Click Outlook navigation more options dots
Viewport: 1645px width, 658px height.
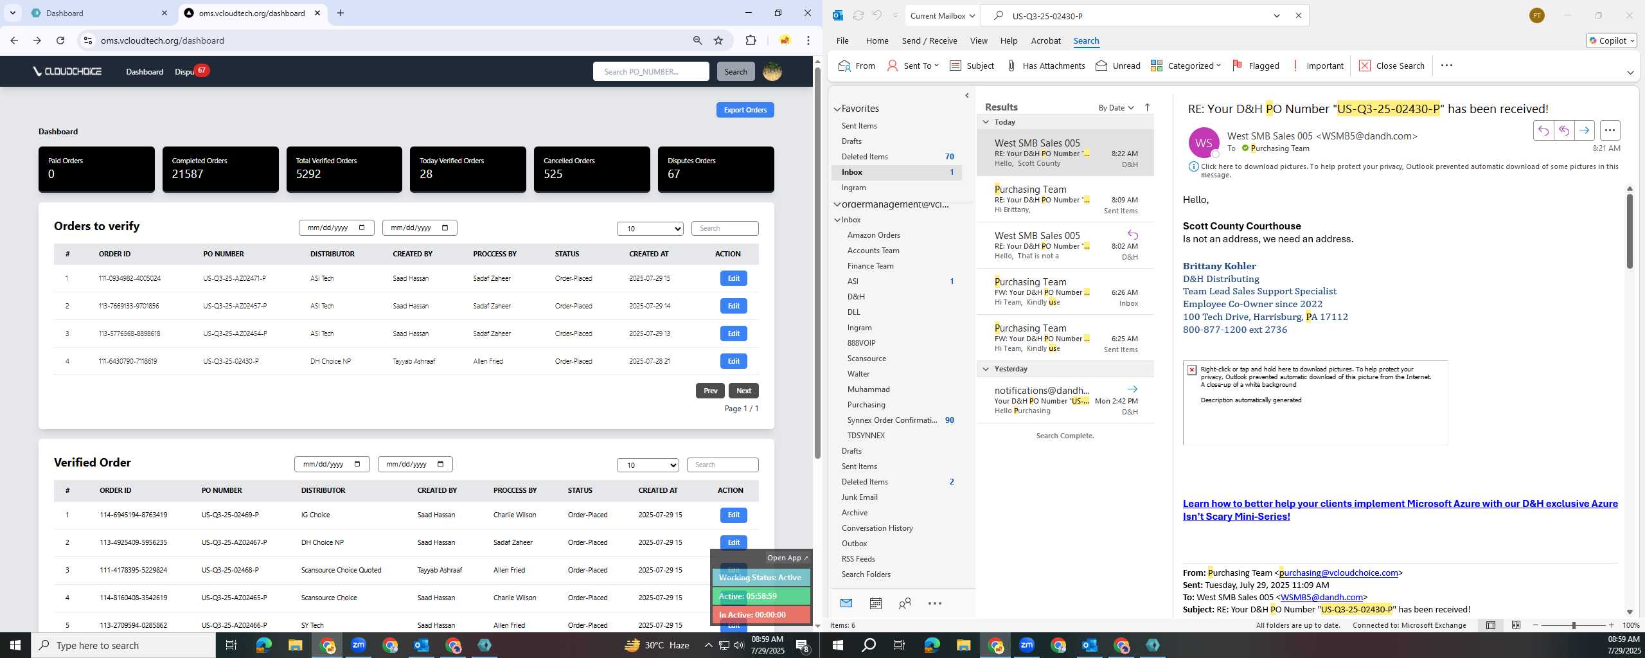pos(935,603)
